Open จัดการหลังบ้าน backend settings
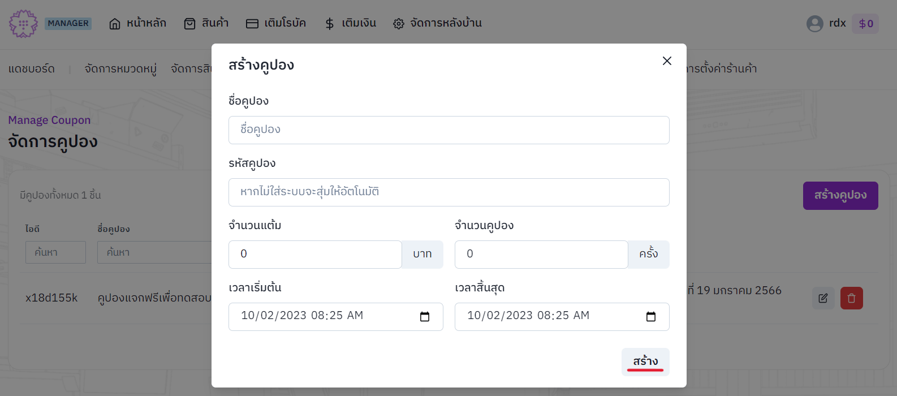Screen dimensions: 897x396 437,23
